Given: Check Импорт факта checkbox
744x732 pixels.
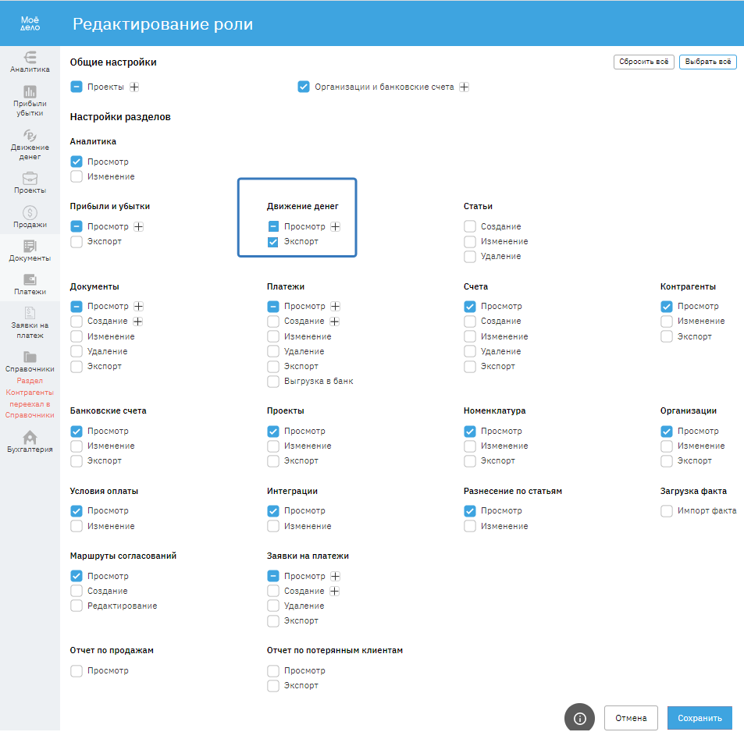Looking at the screenshot, I should 667,511.
